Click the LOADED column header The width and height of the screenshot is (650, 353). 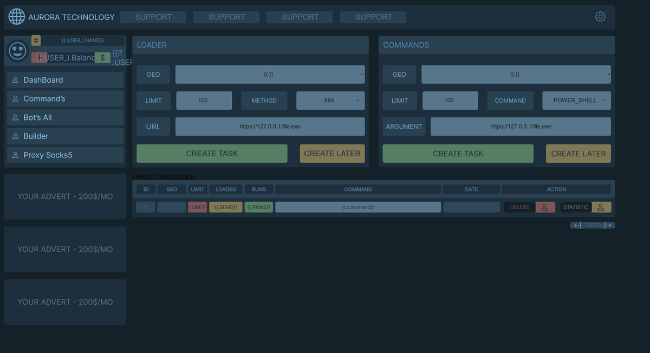tap(226, 189)
